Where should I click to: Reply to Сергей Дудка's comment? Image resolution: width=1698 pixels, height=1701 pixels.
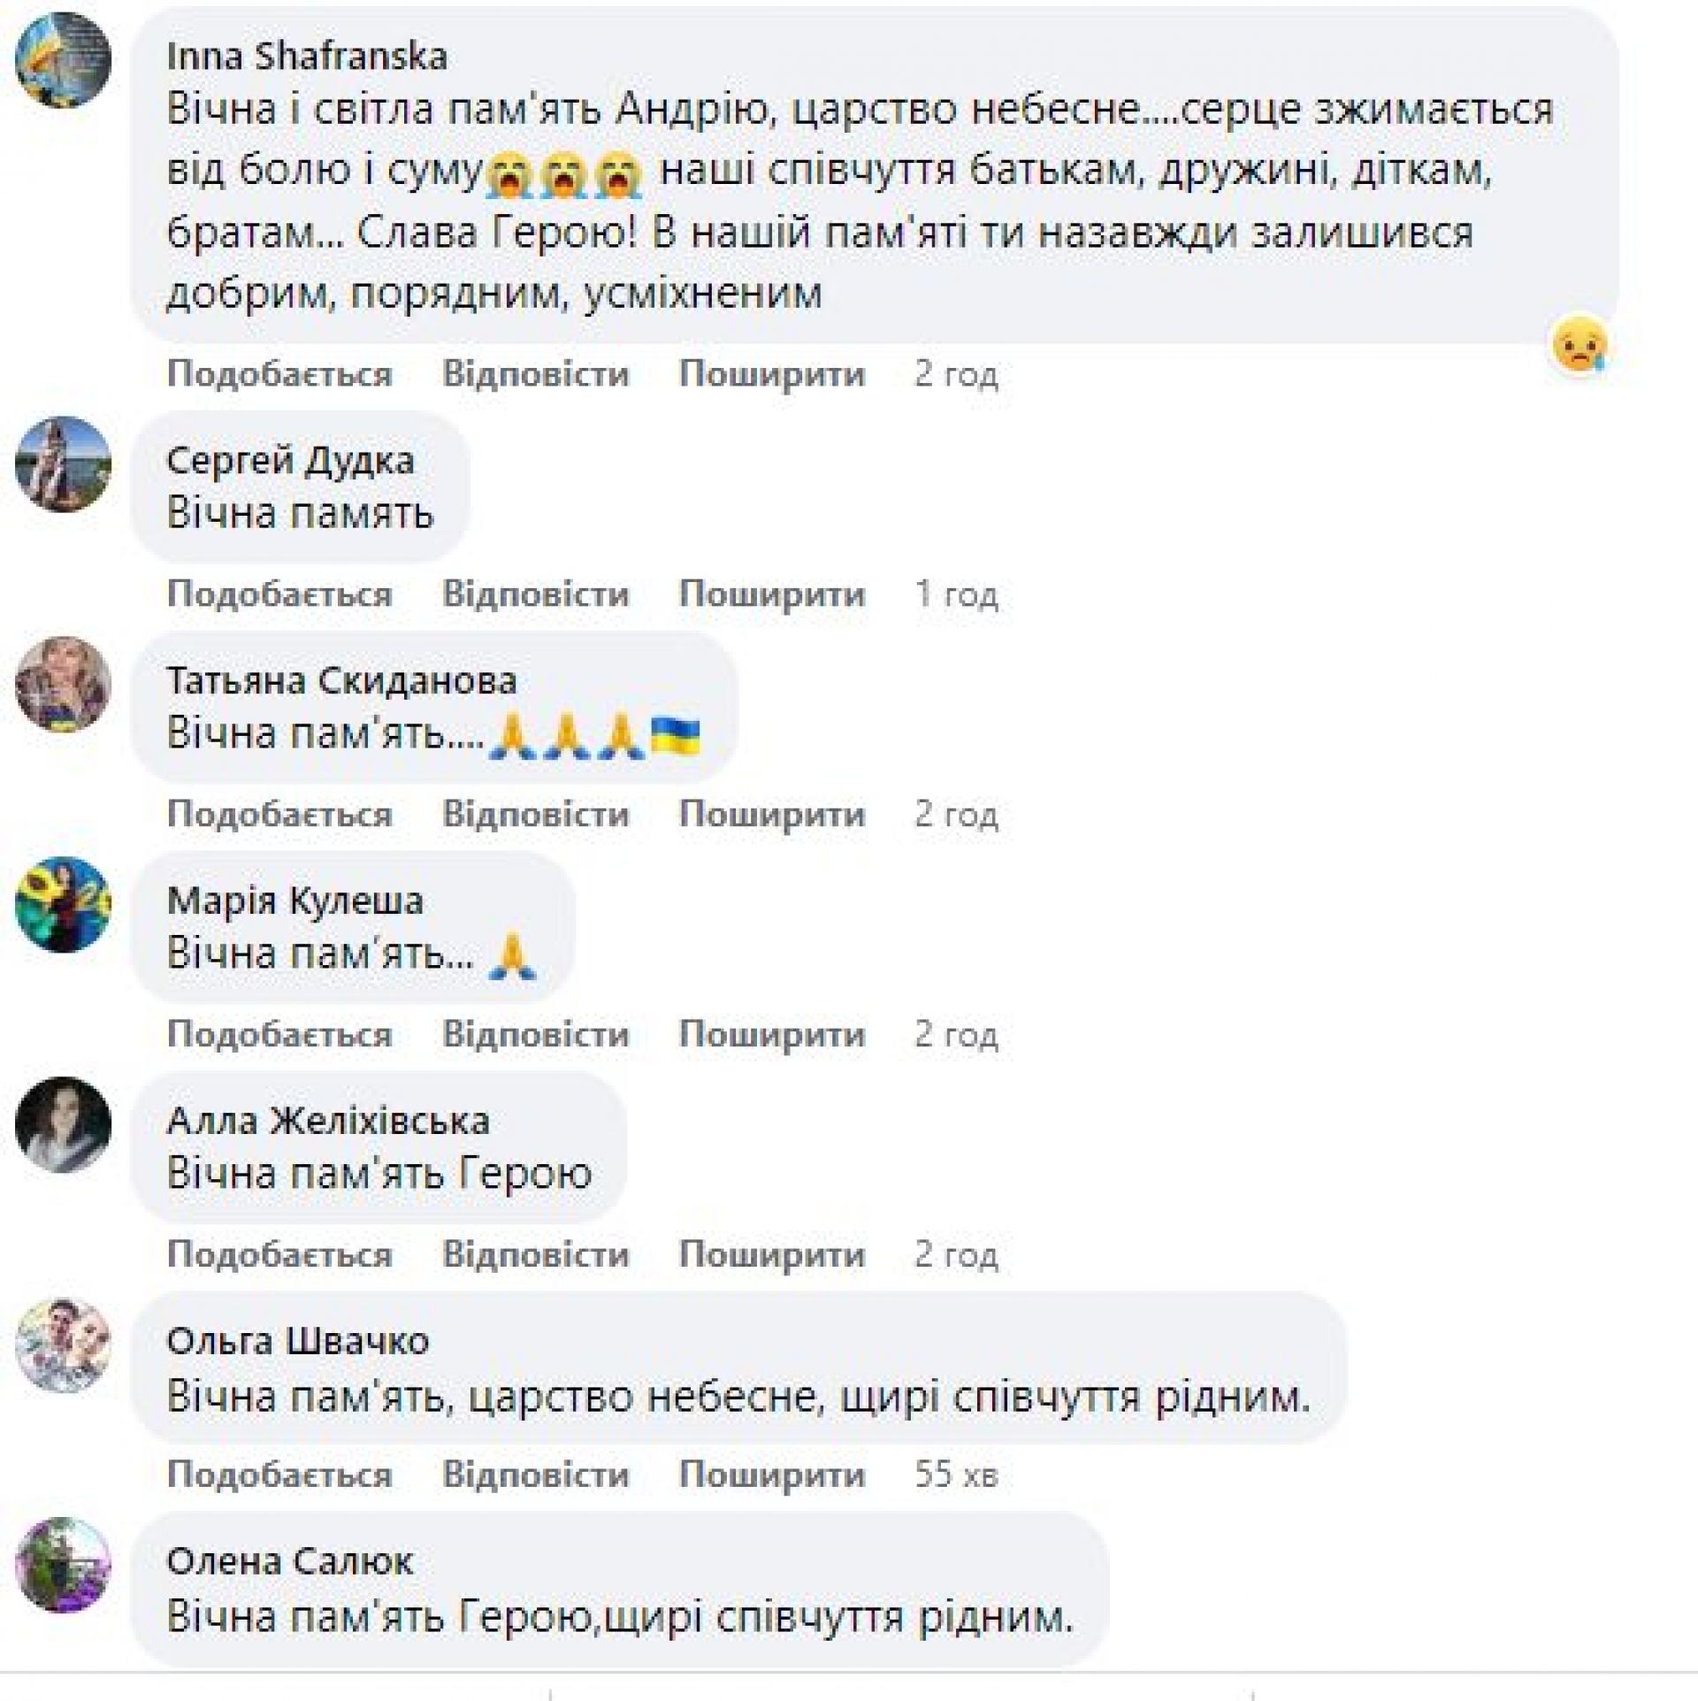535,594
